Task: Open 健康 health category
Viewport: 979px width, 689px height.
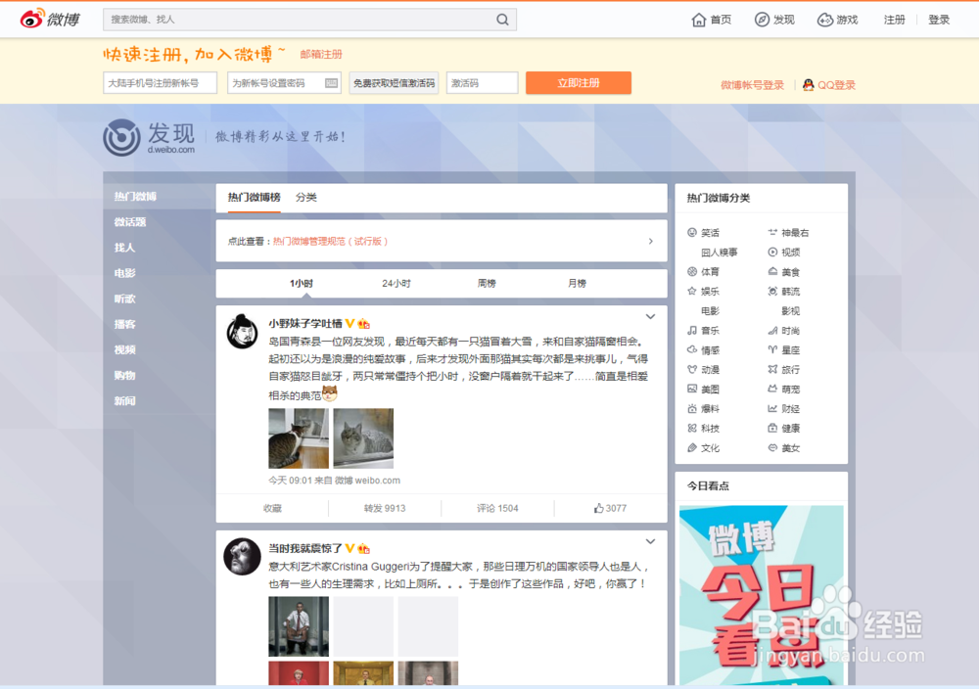Action: pos(783,428)
